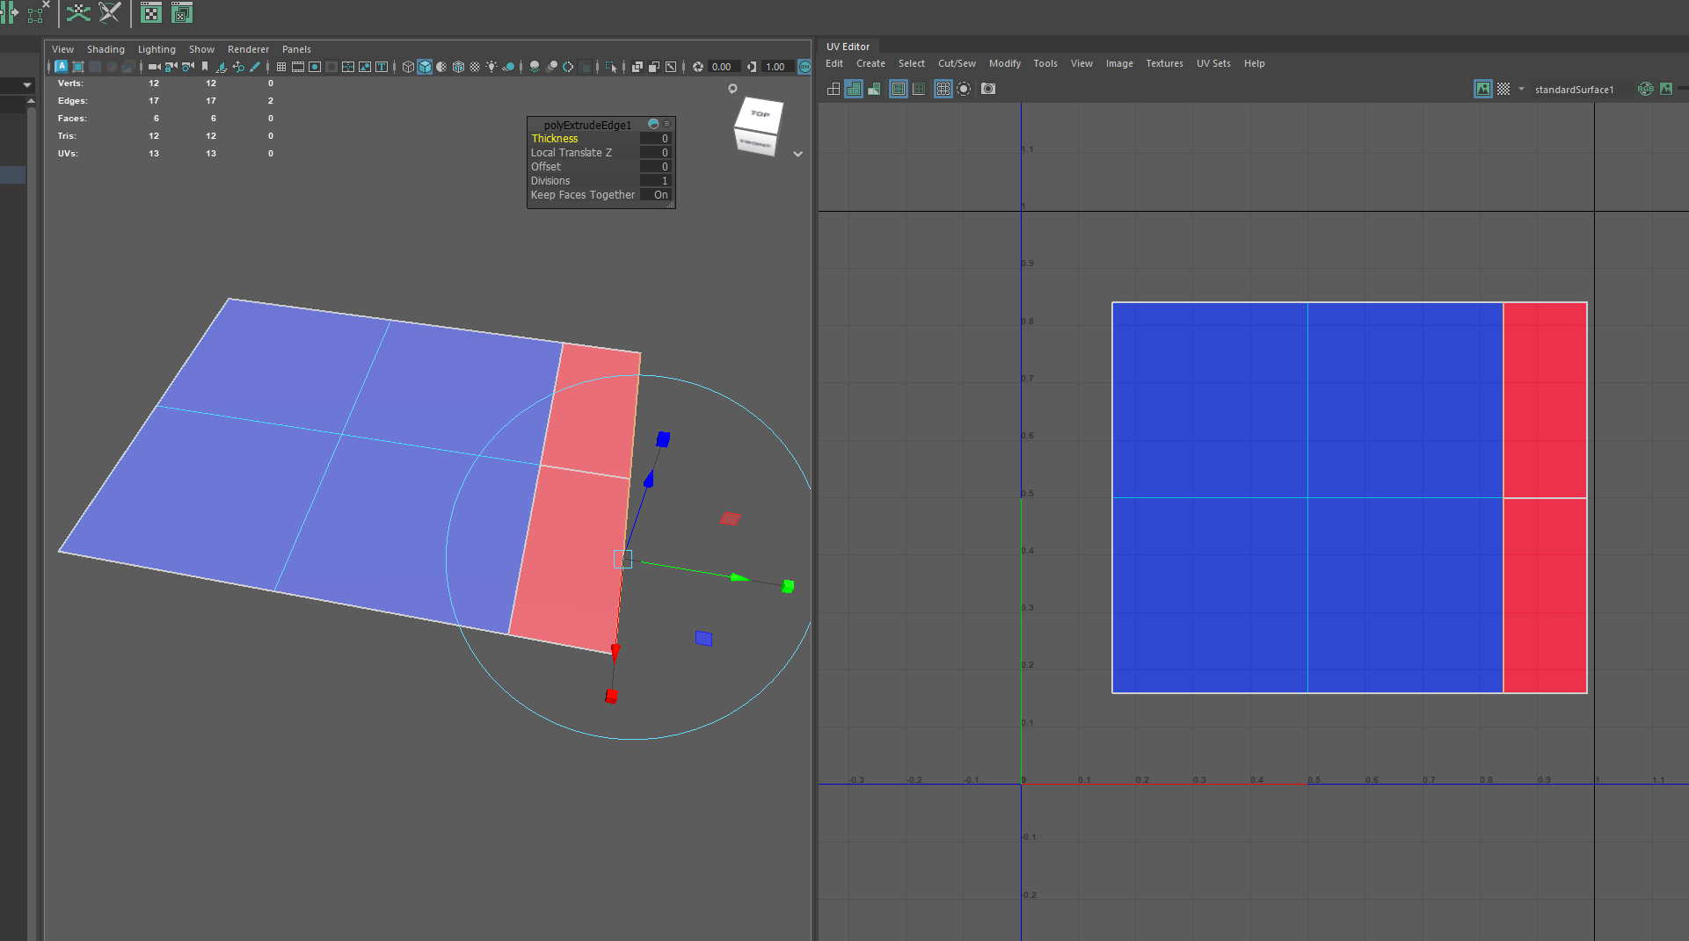1689x941 pixels.
Task: Open the Shading menu in the viewport
Action: pos(106,49)
